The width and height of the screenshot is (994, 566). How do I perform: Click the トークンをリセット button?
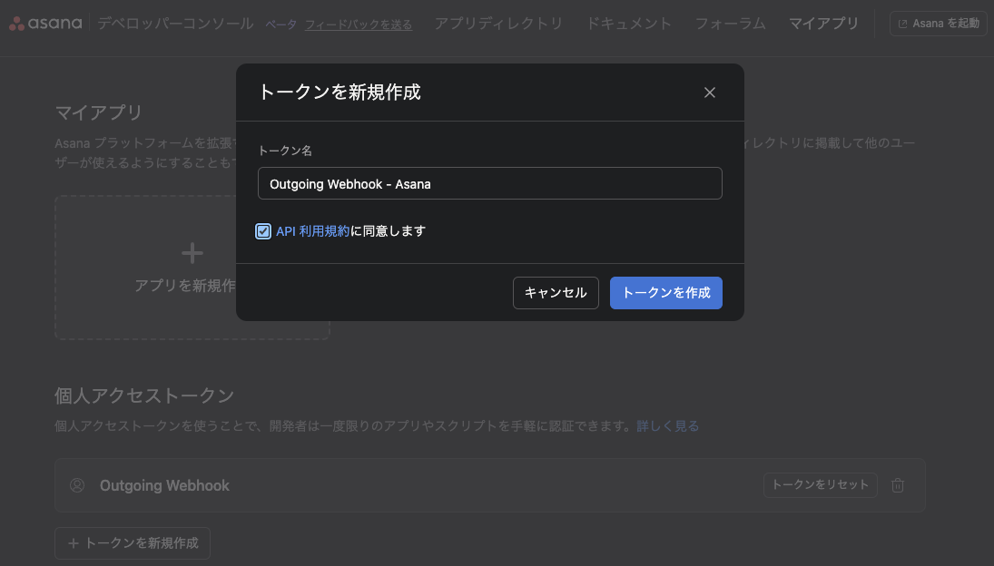[820, 485]
